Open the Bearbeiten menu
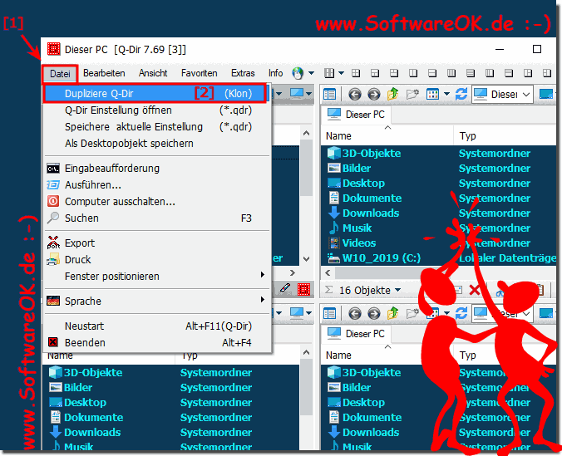The width and height of the screenshot is (562, 456). 104,73
